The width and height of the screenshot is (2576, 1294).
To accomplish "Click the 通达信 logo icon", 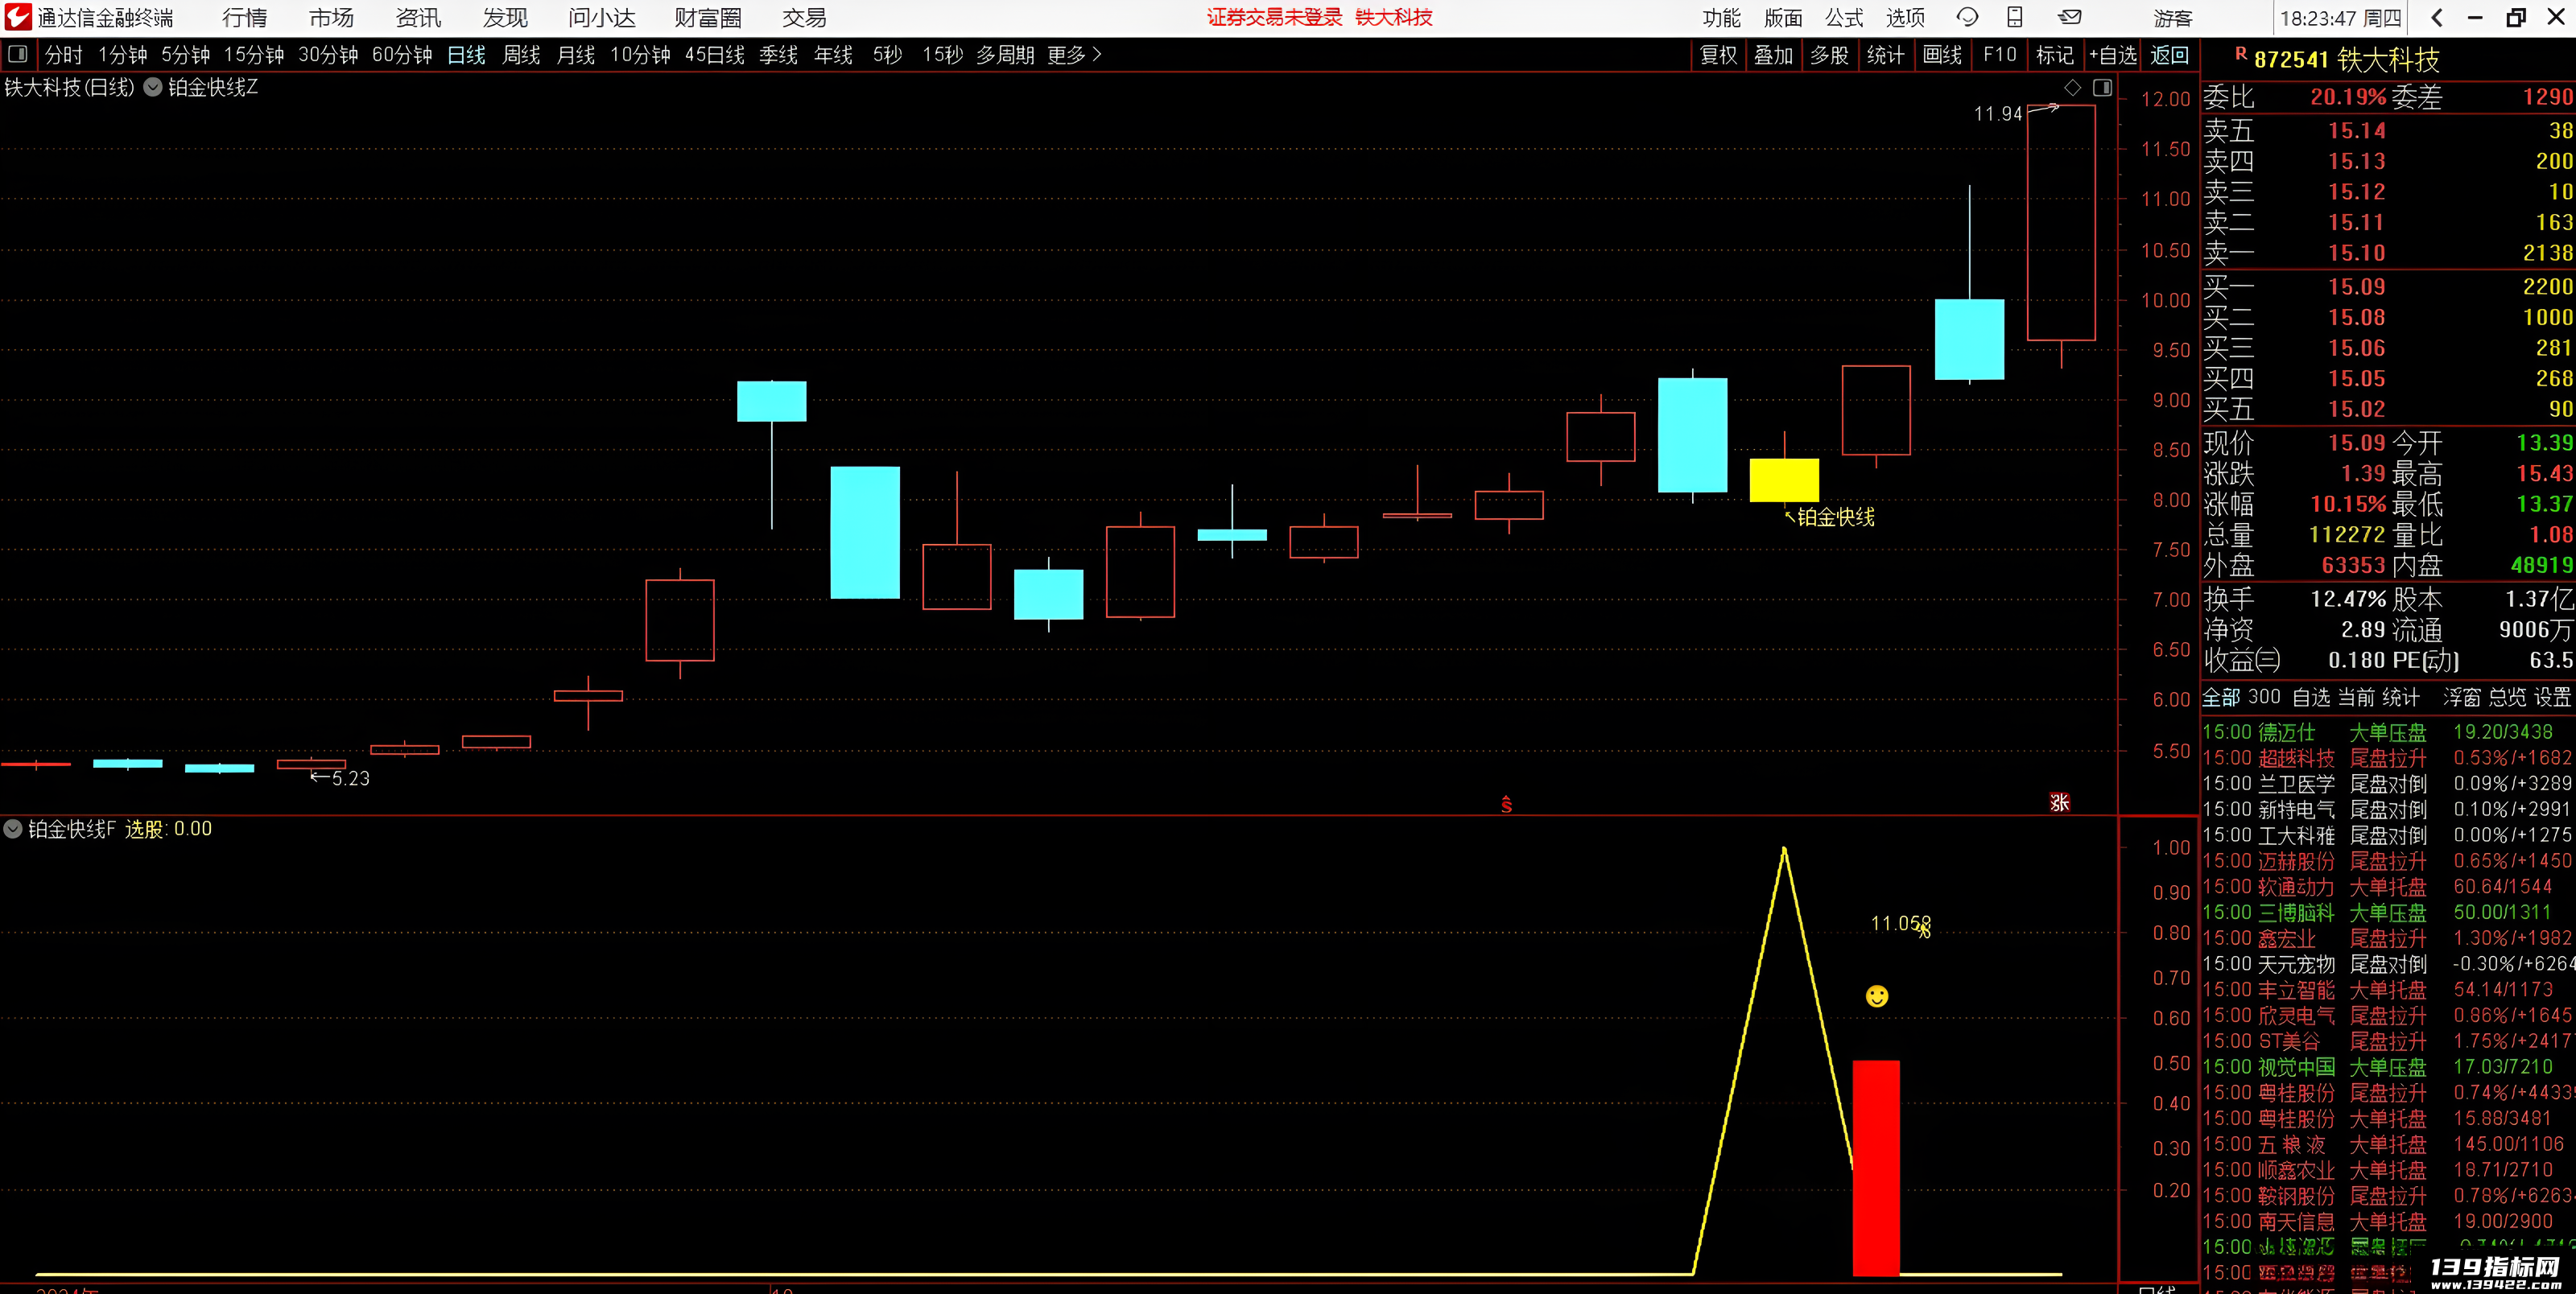I will 17,17.
